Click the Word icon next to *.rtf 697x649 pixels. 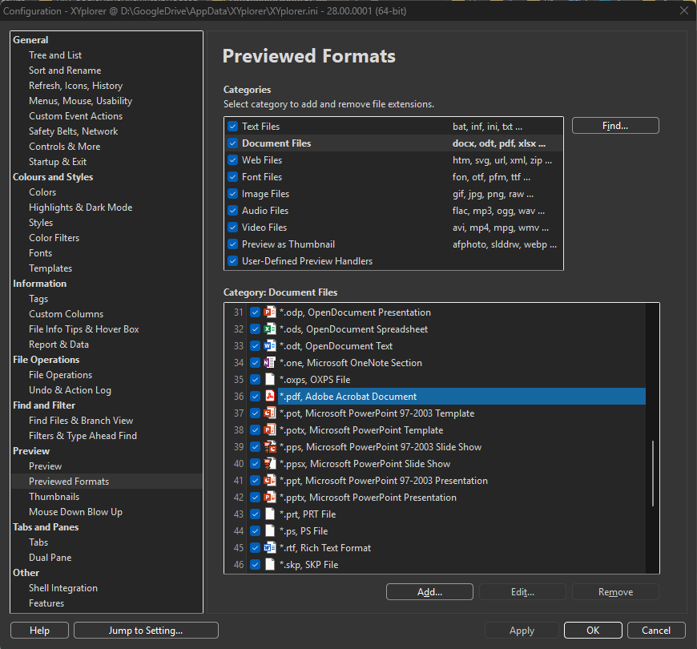[x=270, y=548]
